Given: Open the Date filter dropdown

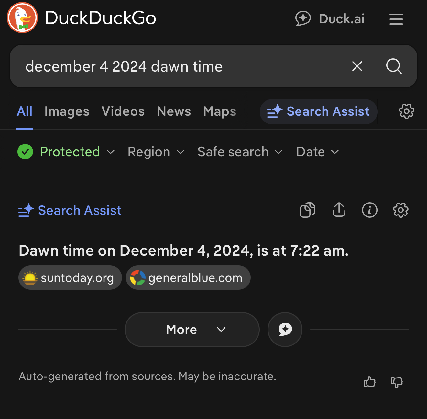Looking at the screenshot, I should tap(318, 152).
